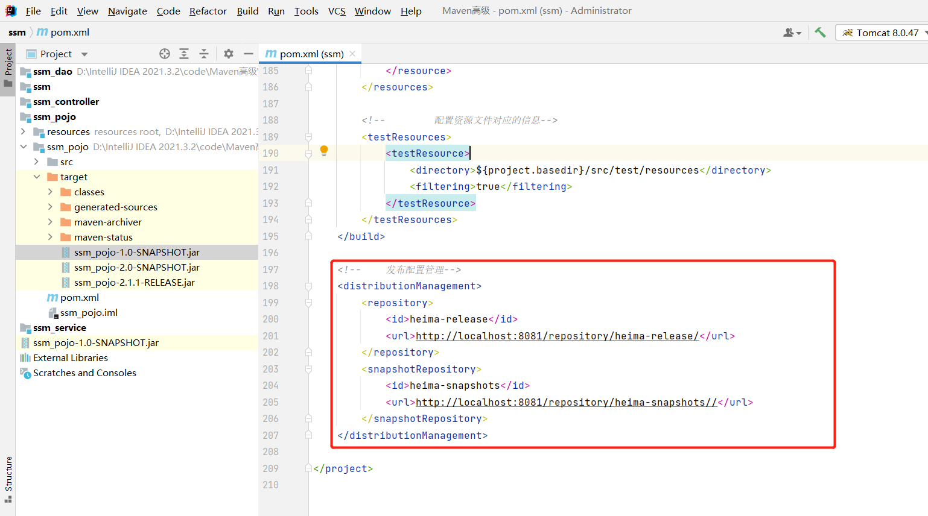Expand the maven-status folder

pyautogui.click(x=50, y=237)
